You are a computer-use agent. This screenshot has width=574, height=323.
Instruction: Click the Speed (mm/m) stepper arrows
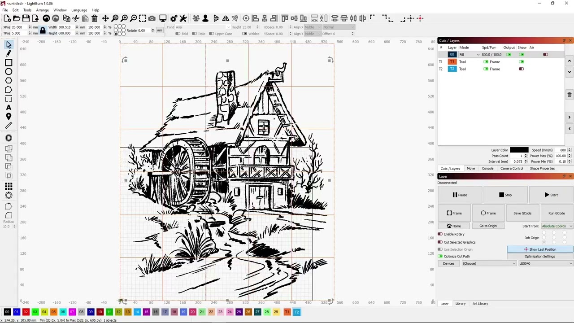tap(570, 150)
